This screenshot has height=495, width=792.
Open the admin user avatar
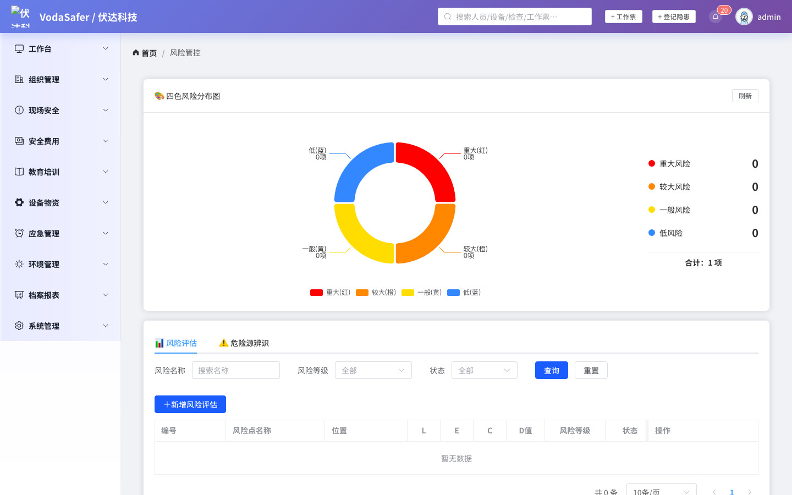[744, 16]
